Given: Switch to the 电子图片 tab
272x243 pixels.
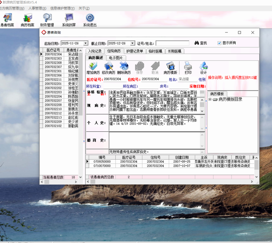Looking at the screenshot, I should tap(116, 58).
